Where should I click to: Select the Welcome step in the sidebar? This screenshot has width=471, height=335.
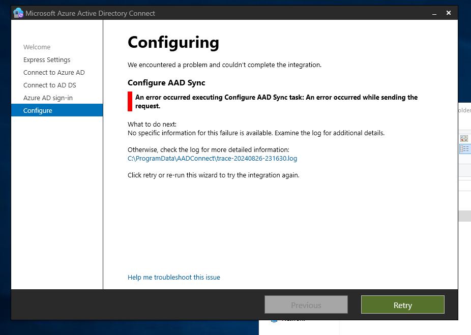pyautogui.click(x=37, y=47)
